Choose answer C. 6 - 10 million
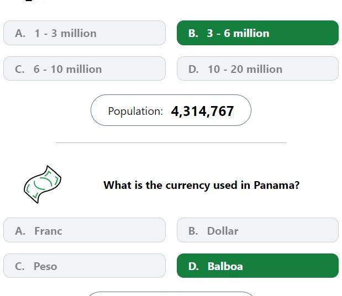This screenshot has width=342, height=296. tap(85, 68)
